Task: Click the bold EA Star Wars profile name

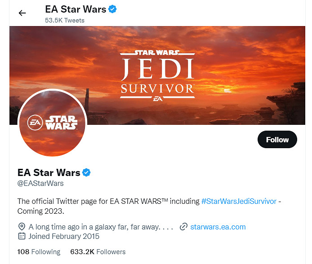Action: coord(49,172)
